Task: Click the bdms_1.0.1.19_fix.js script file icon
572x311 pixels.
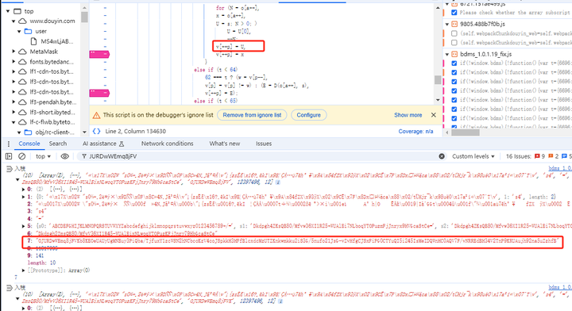Action: point(454,54)
